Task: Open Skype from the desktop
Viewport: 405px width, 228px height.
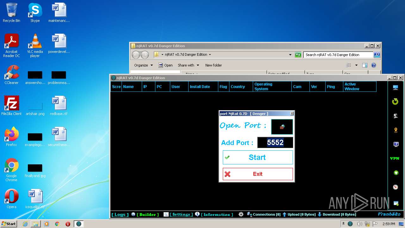Action: pos(35,13)
